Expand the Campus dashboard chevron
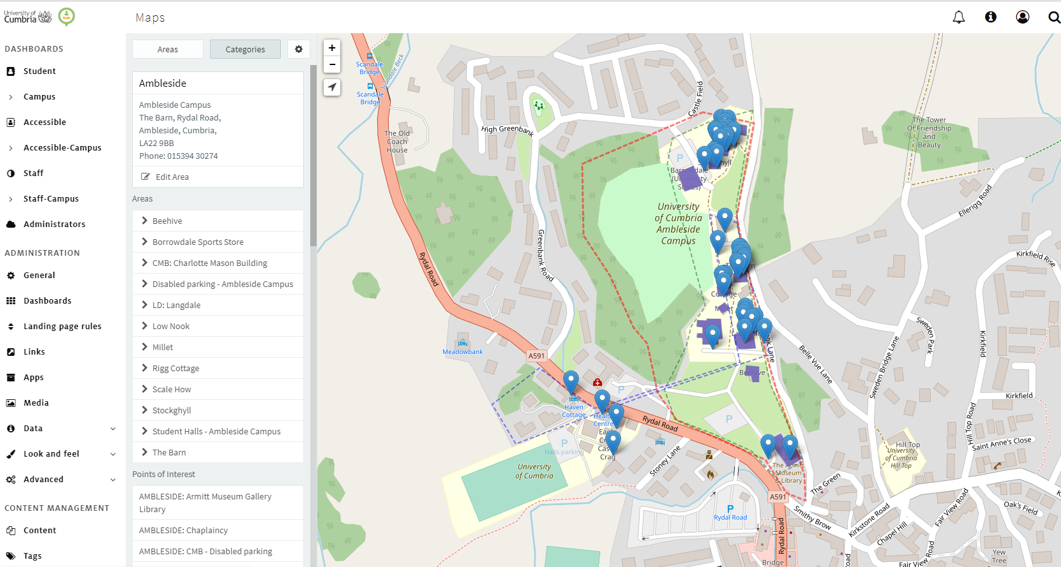The image size is (1061, 567). coord(11,97)
